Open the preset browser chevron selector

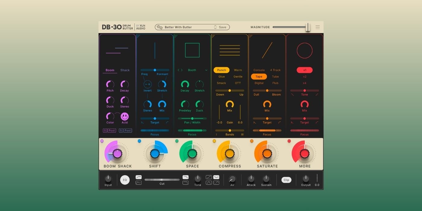pos(215,27)
